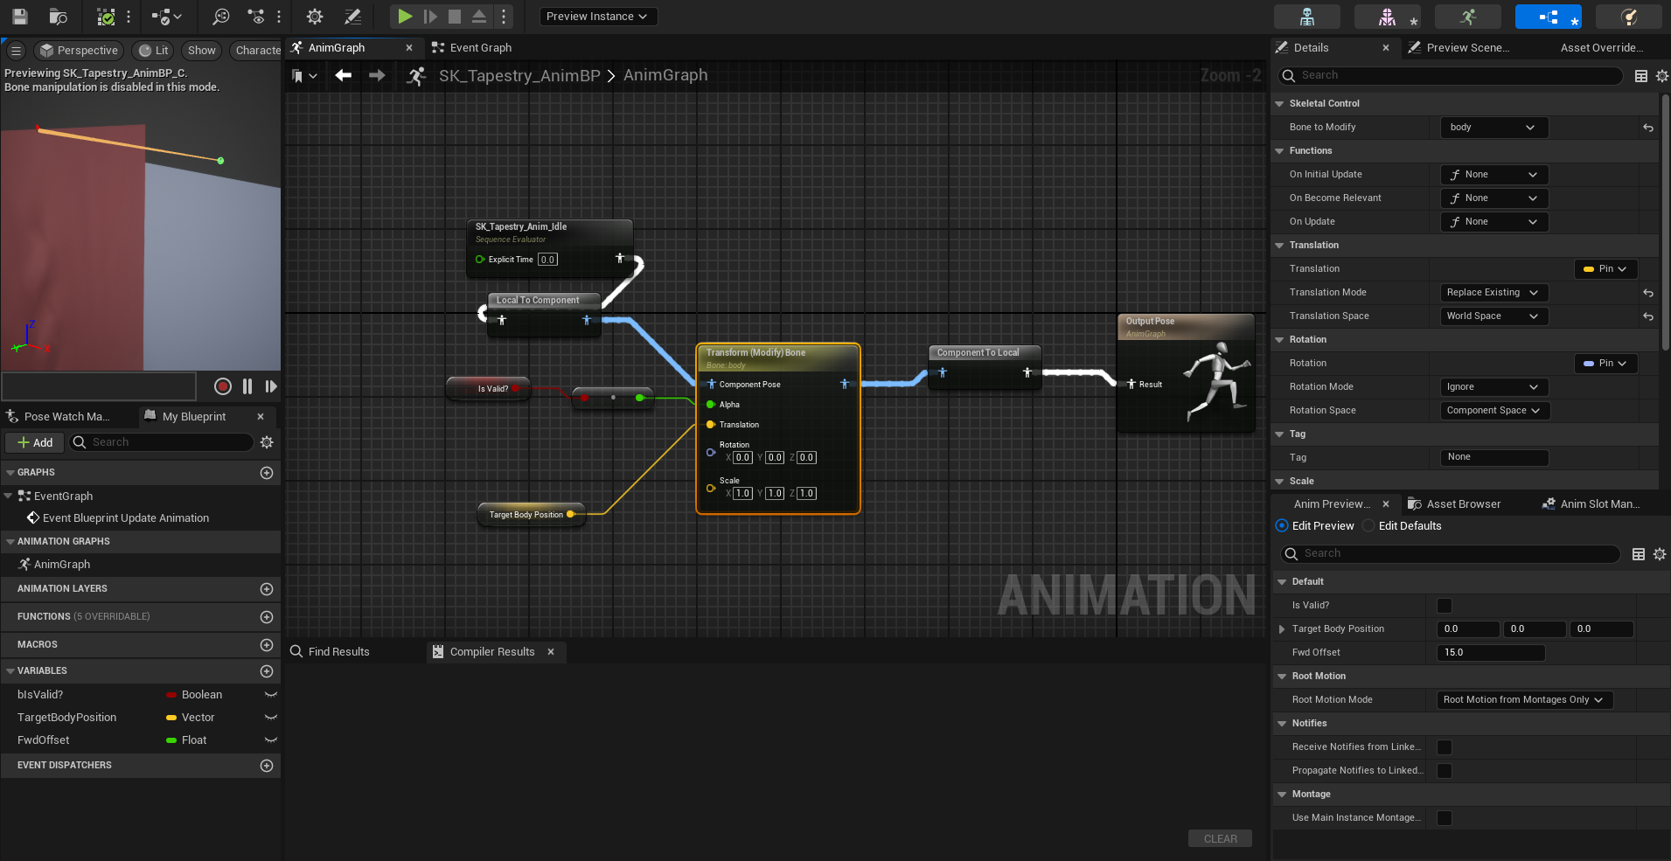Toggle Is Valid? checkbox in Anim Preview
Viewport: 1671px width, 861px height.
click(x=1445, y=606)
